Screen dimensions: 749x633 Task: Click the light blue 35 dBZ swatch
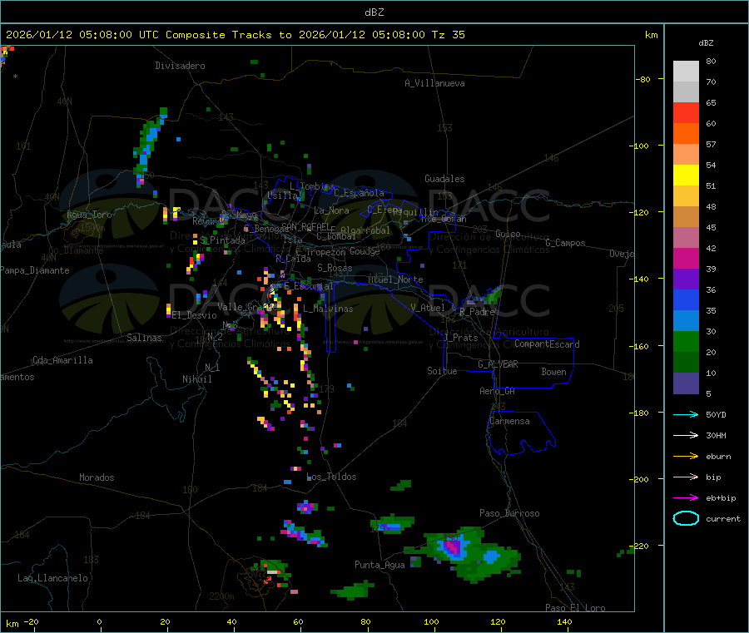pos(686,321)
